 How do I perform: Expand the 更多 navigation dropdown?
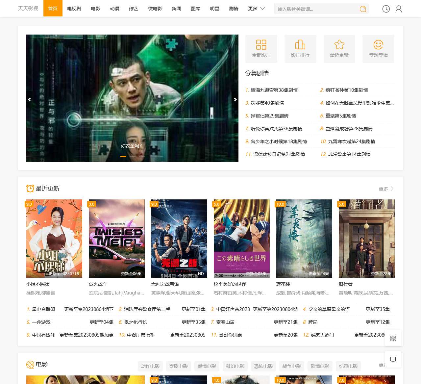click(x=256, y=9)
